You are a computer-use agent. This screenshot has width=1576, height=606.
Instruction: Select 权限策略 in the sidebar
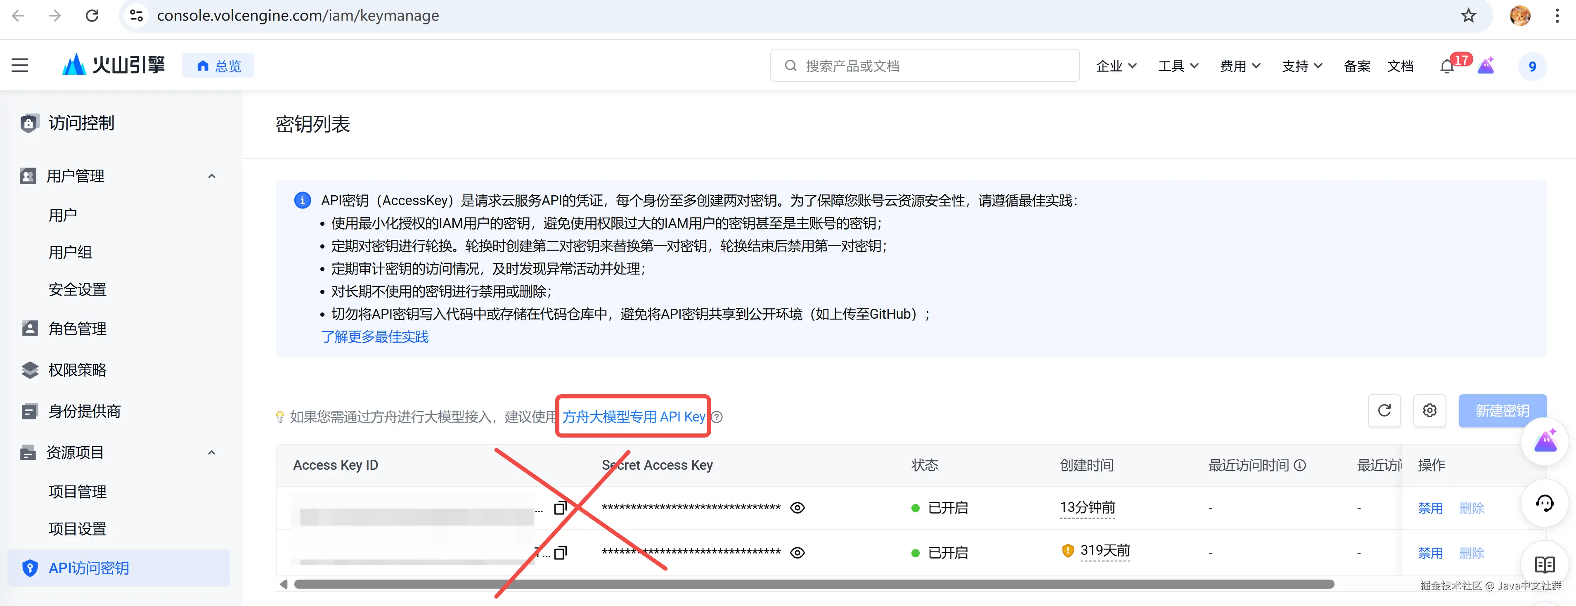point(77,370)
